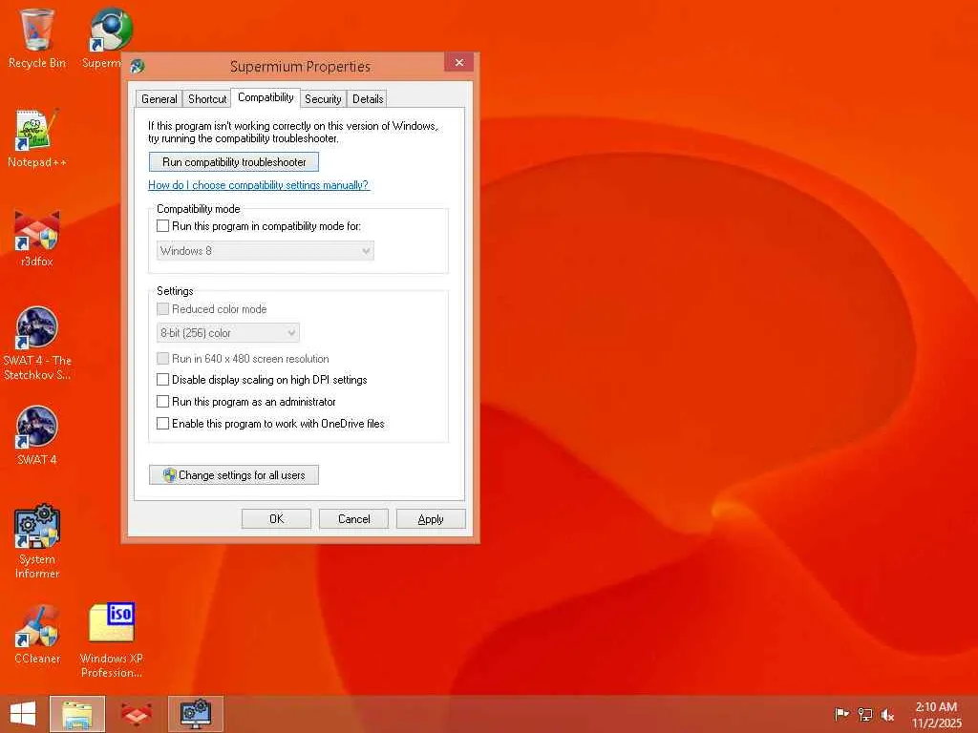The height and width of the screenshot is (733, 978).
Task: Confirm the dialog with OK
Action: (x=276, y=518)
